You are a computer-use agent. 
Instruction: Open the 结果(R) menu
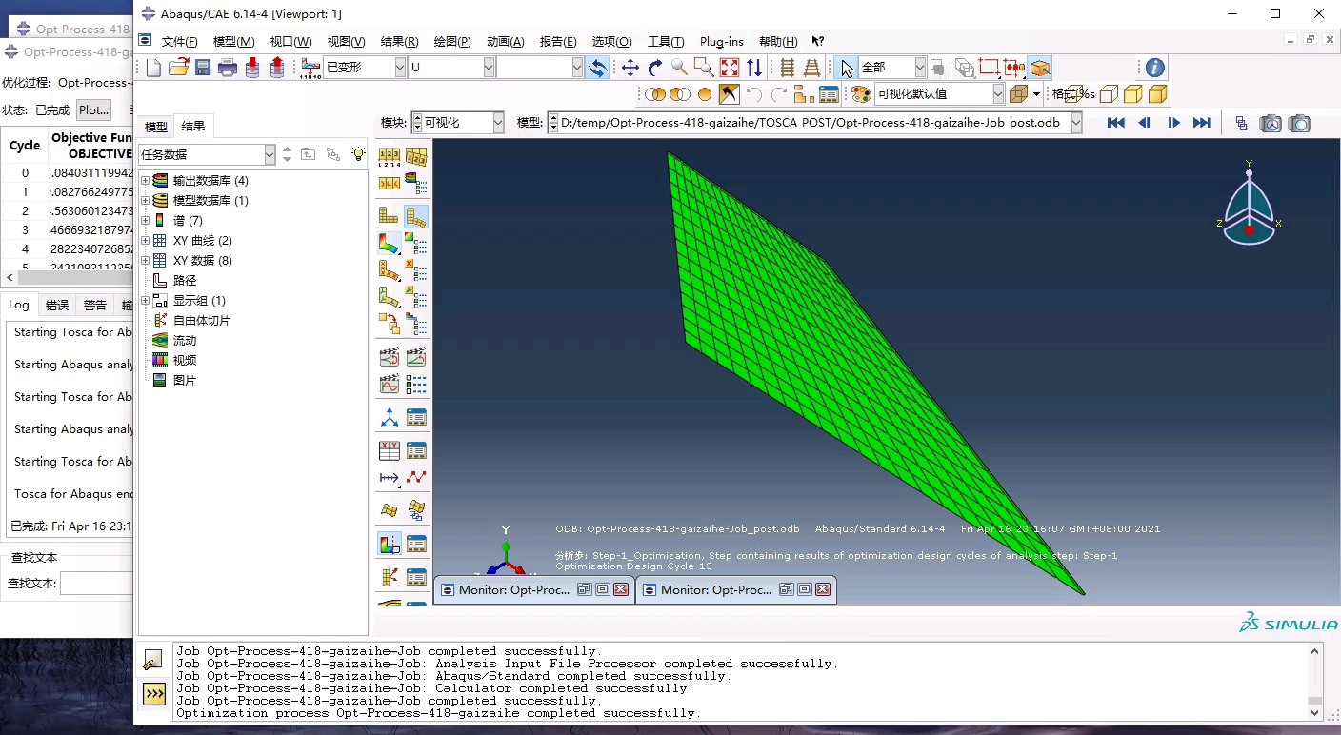[x=399, y=42]
